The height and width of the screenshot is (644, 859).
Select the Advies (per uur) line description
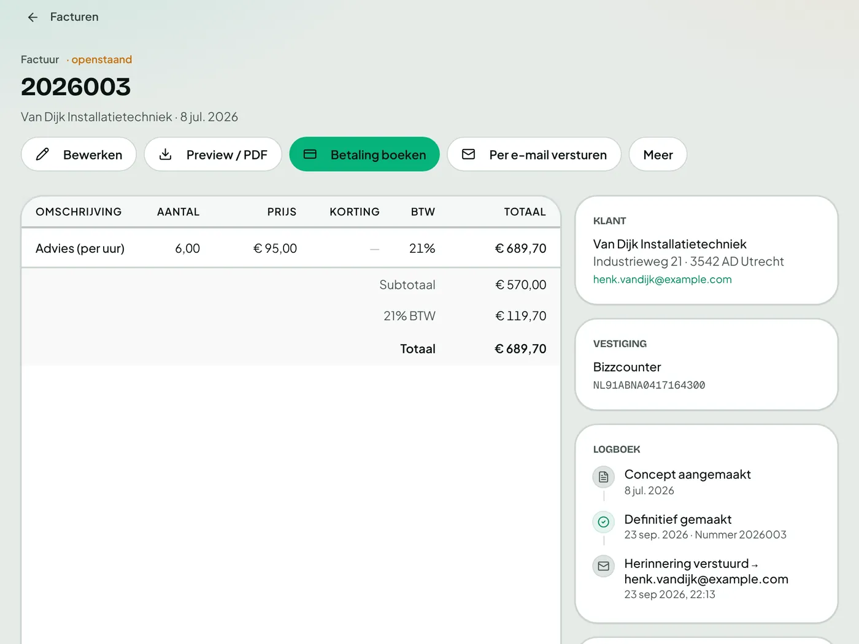coord(80,248)
